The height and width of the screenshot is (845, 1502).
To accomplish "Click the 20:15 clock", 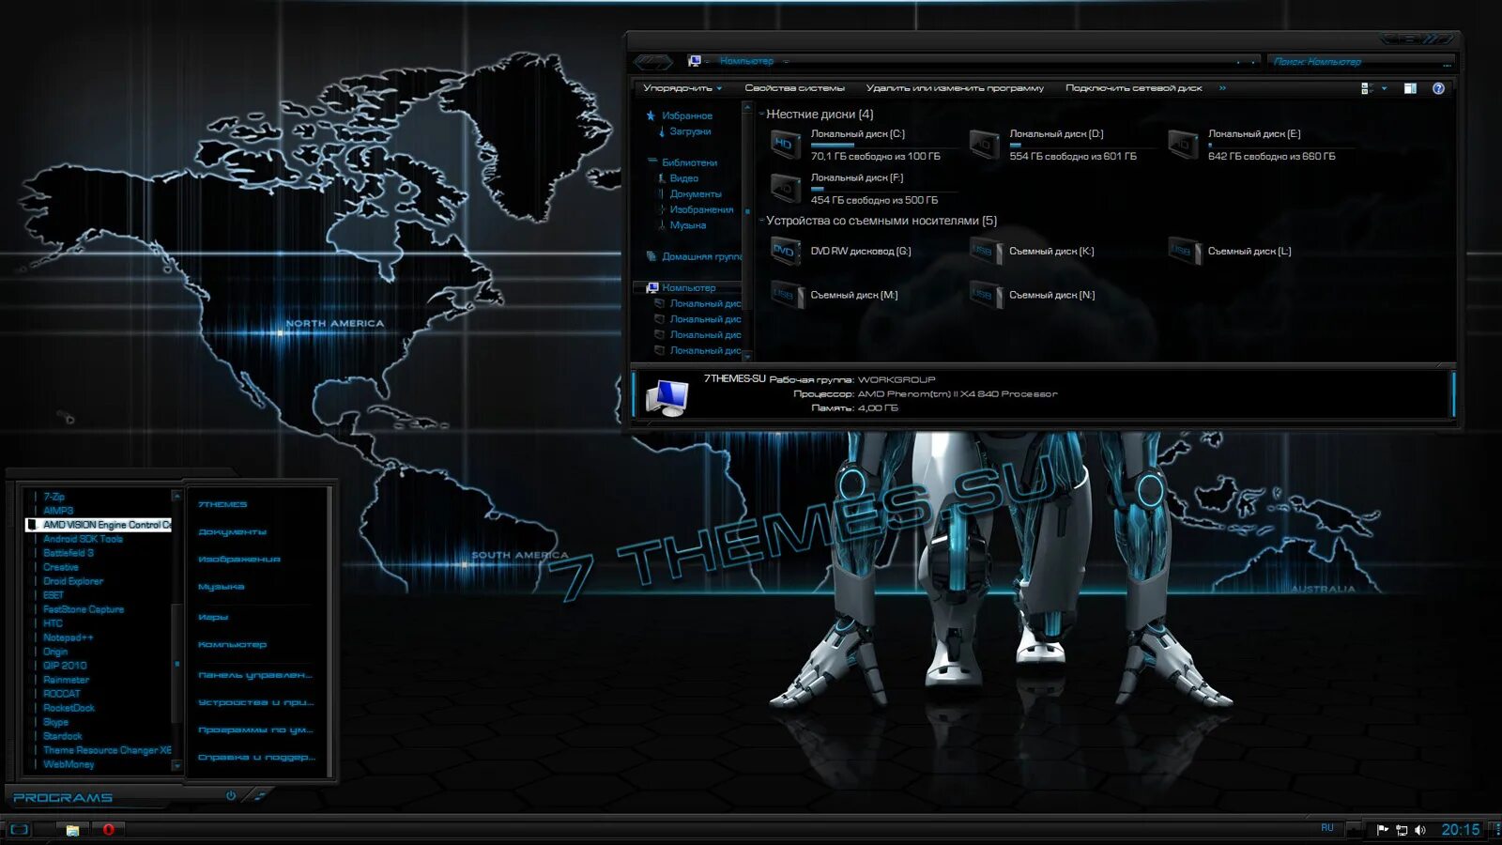I will point(1460,829).
